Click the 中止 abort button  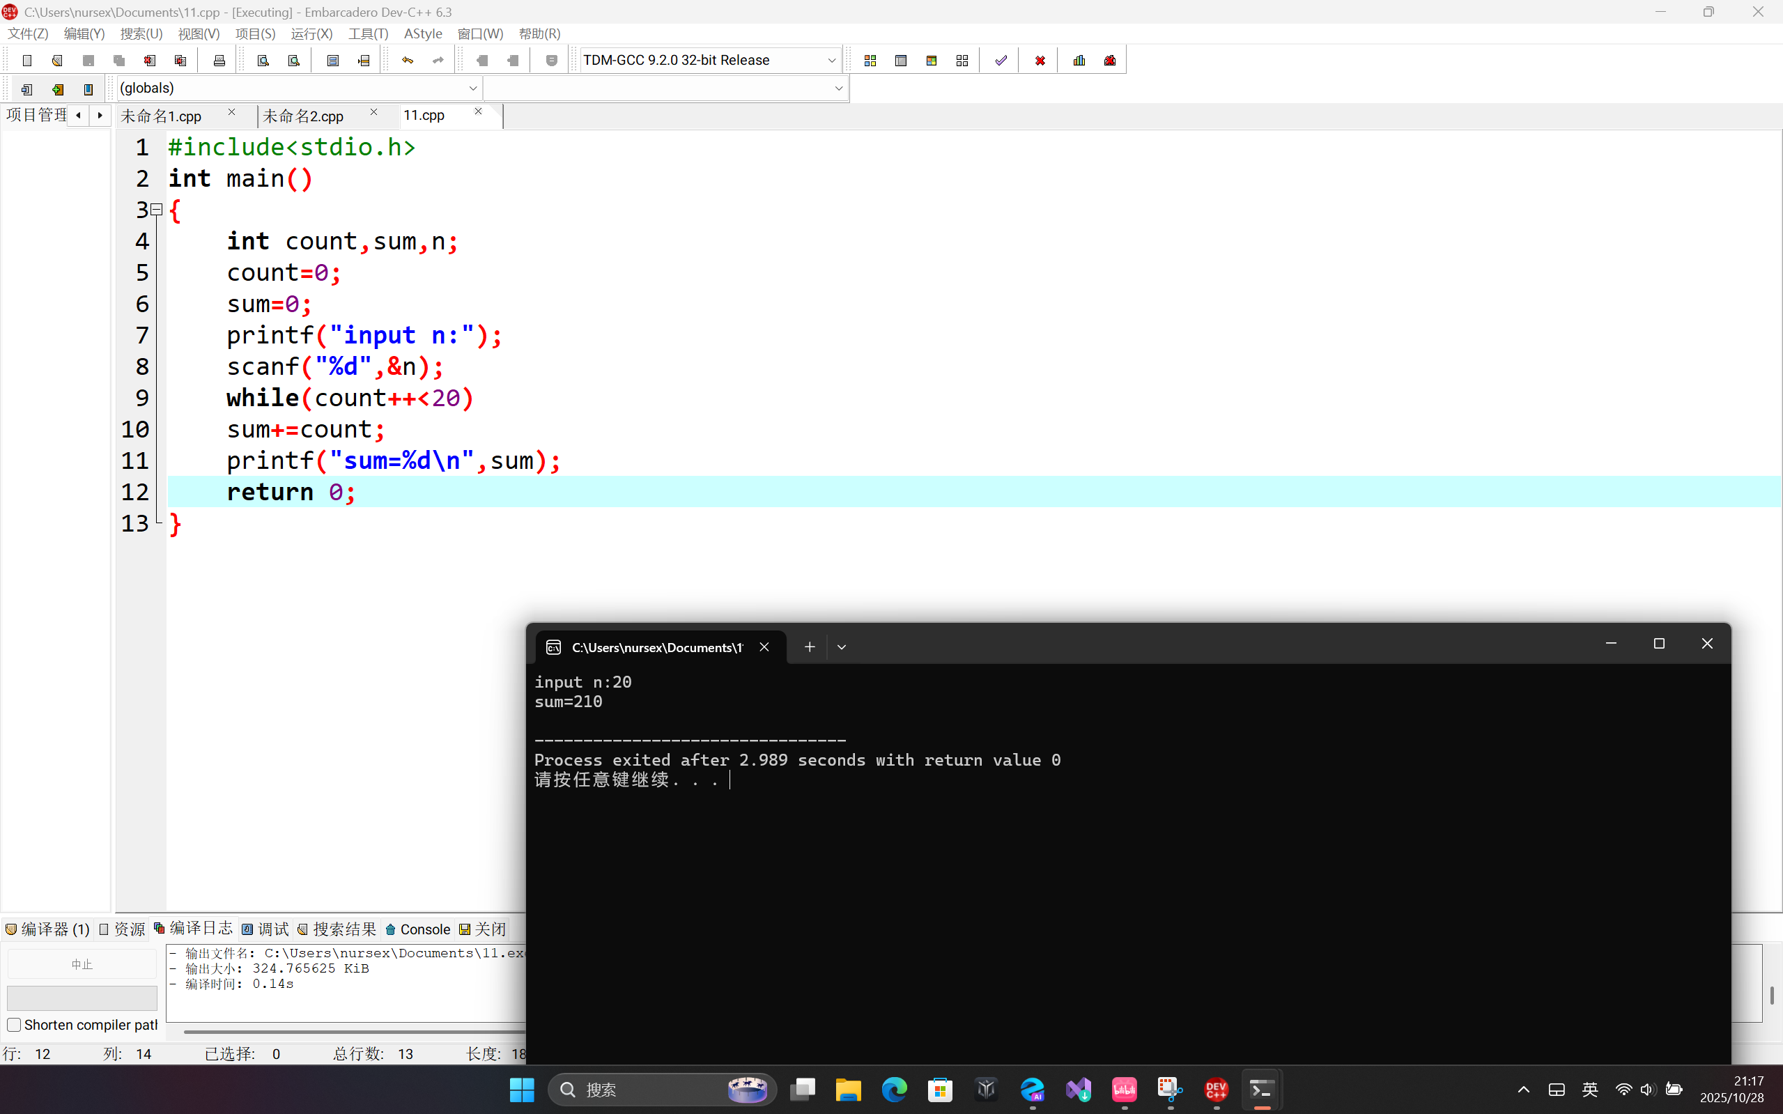click(82, 964)
